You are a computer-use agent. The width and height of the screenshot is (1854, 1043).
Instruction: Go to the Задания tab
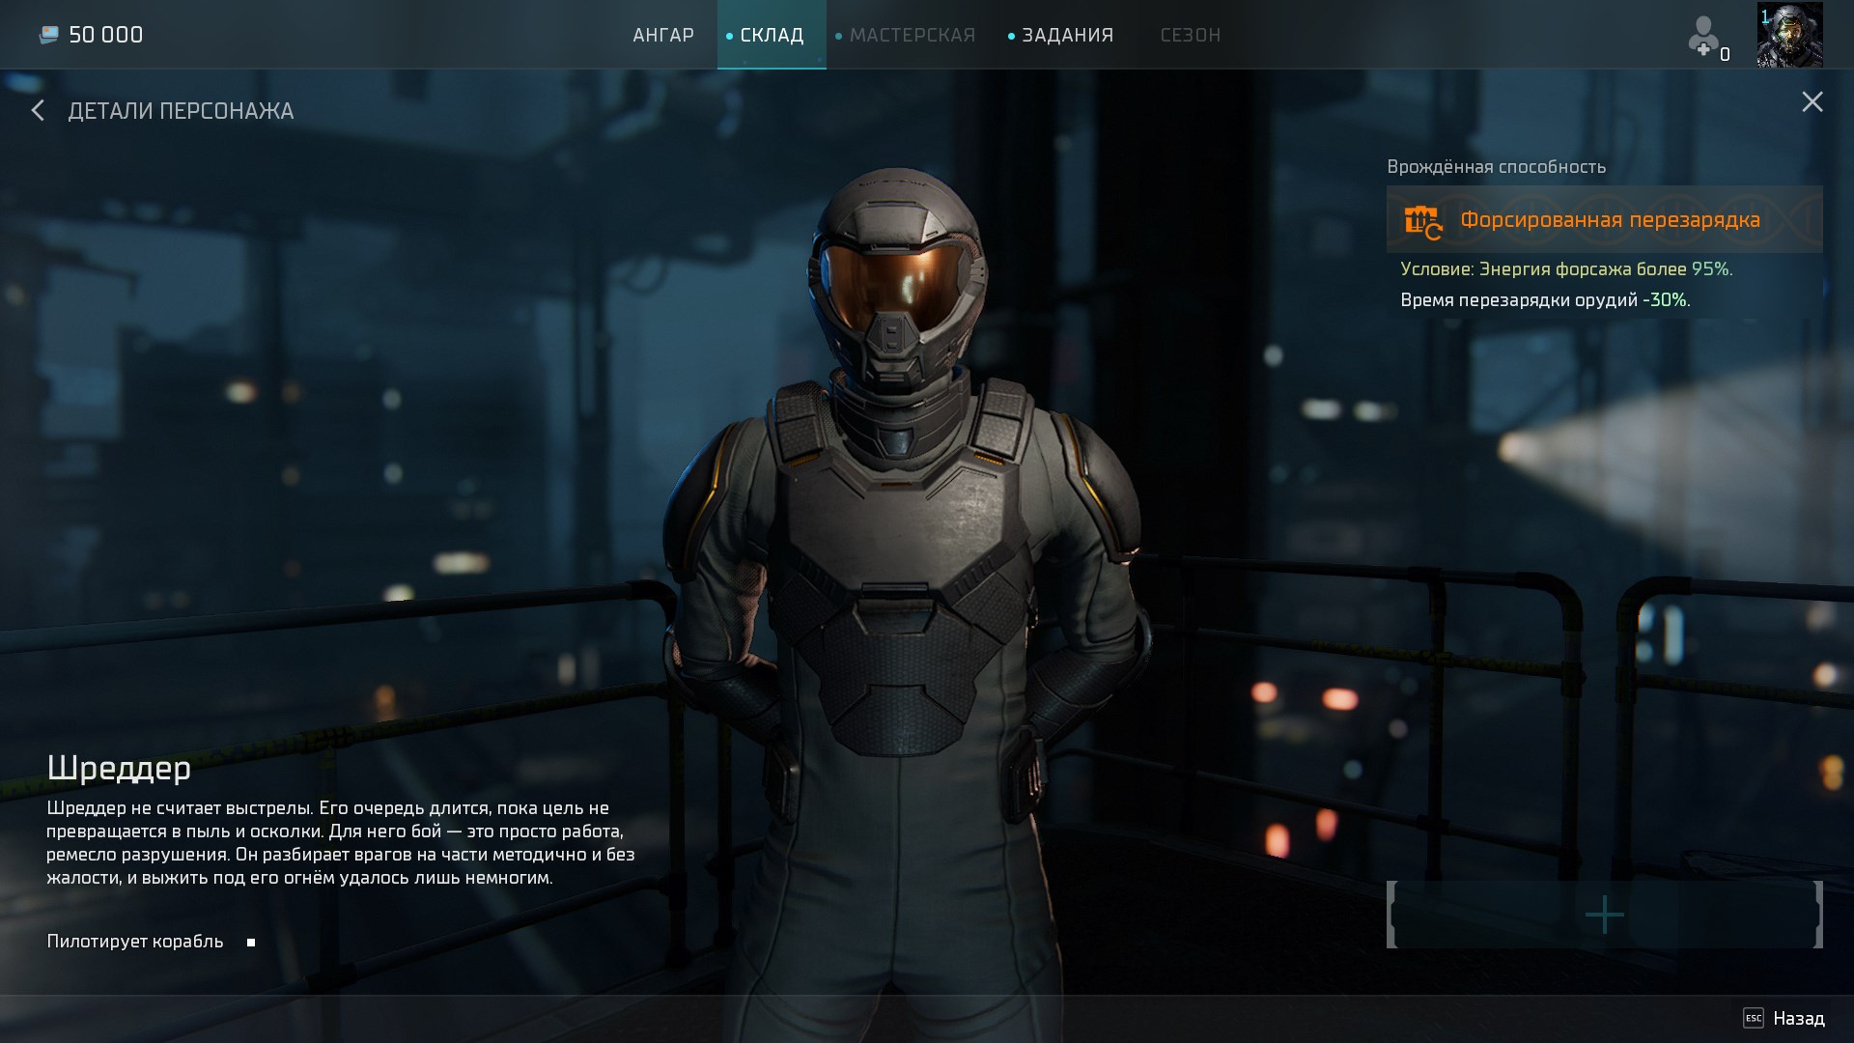tap(1067, 36)
